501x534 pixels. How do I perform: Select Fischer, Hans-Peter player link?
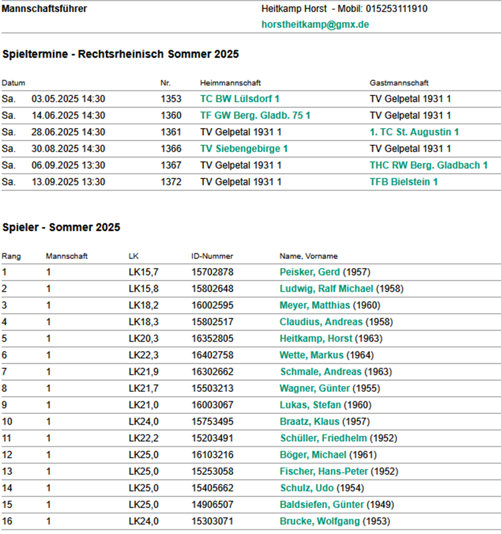pyautogui.click(x=320, y=471)
